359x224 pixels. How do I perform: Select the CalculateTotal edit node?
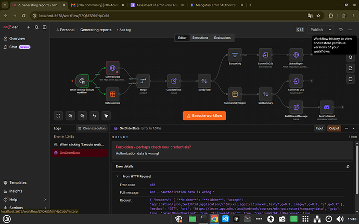(174, 81)
